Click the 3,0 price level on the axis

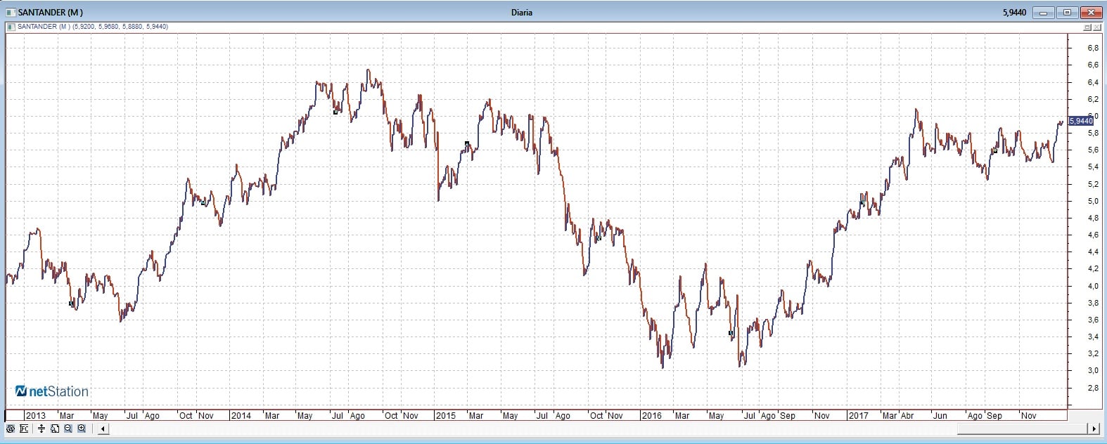pyautogui.click(x=1093, y=370)
